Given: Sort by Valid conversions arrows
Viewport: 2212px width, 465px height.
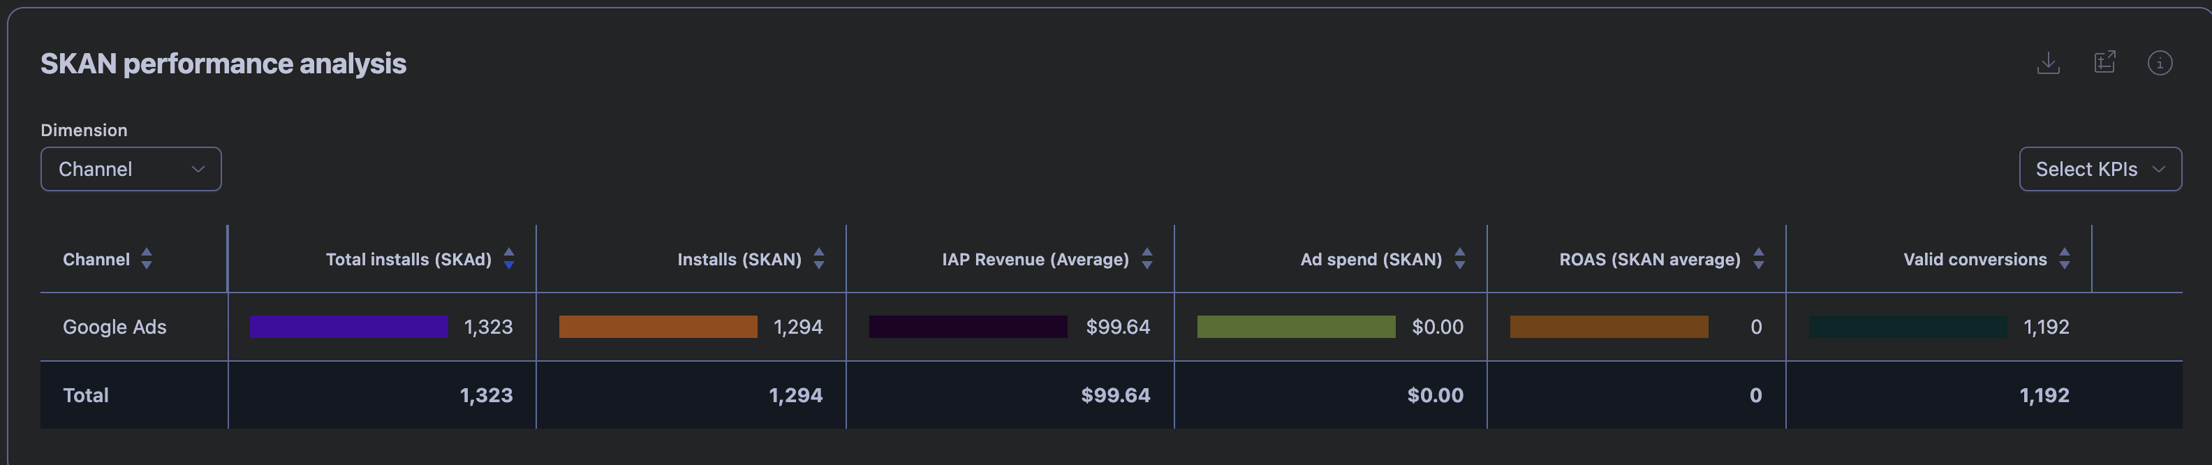Looking at the screenshot, I should pos(2065,259).
